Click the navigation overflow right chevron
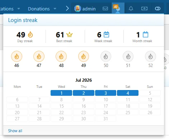This screenshot has width=169, height=139. tap(67, 9)
